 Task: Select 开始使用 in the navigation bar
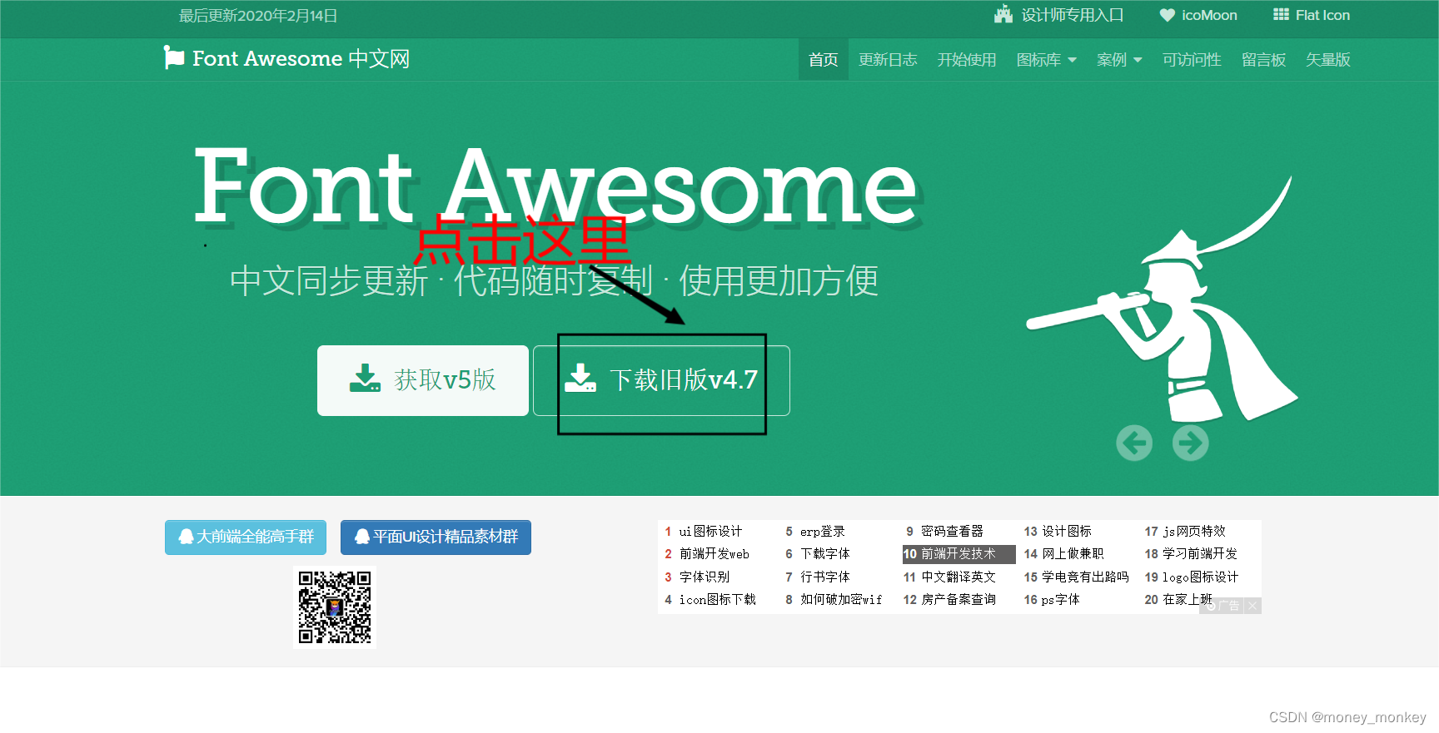coord(967,60)
